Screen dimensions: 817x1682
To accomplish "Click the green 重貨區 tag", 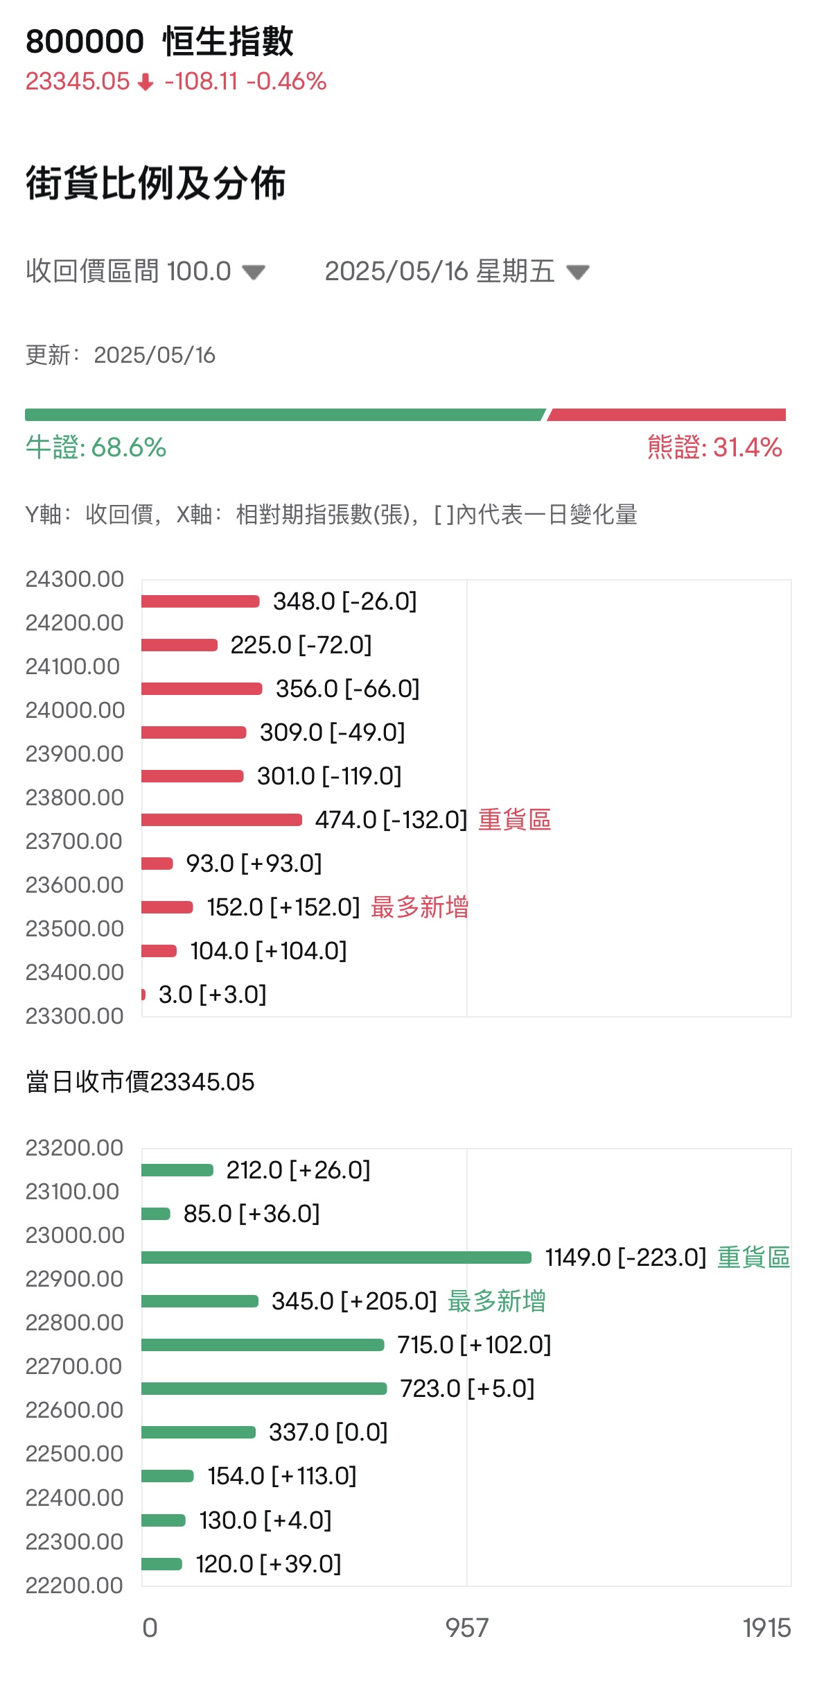I will point(753,1258).
